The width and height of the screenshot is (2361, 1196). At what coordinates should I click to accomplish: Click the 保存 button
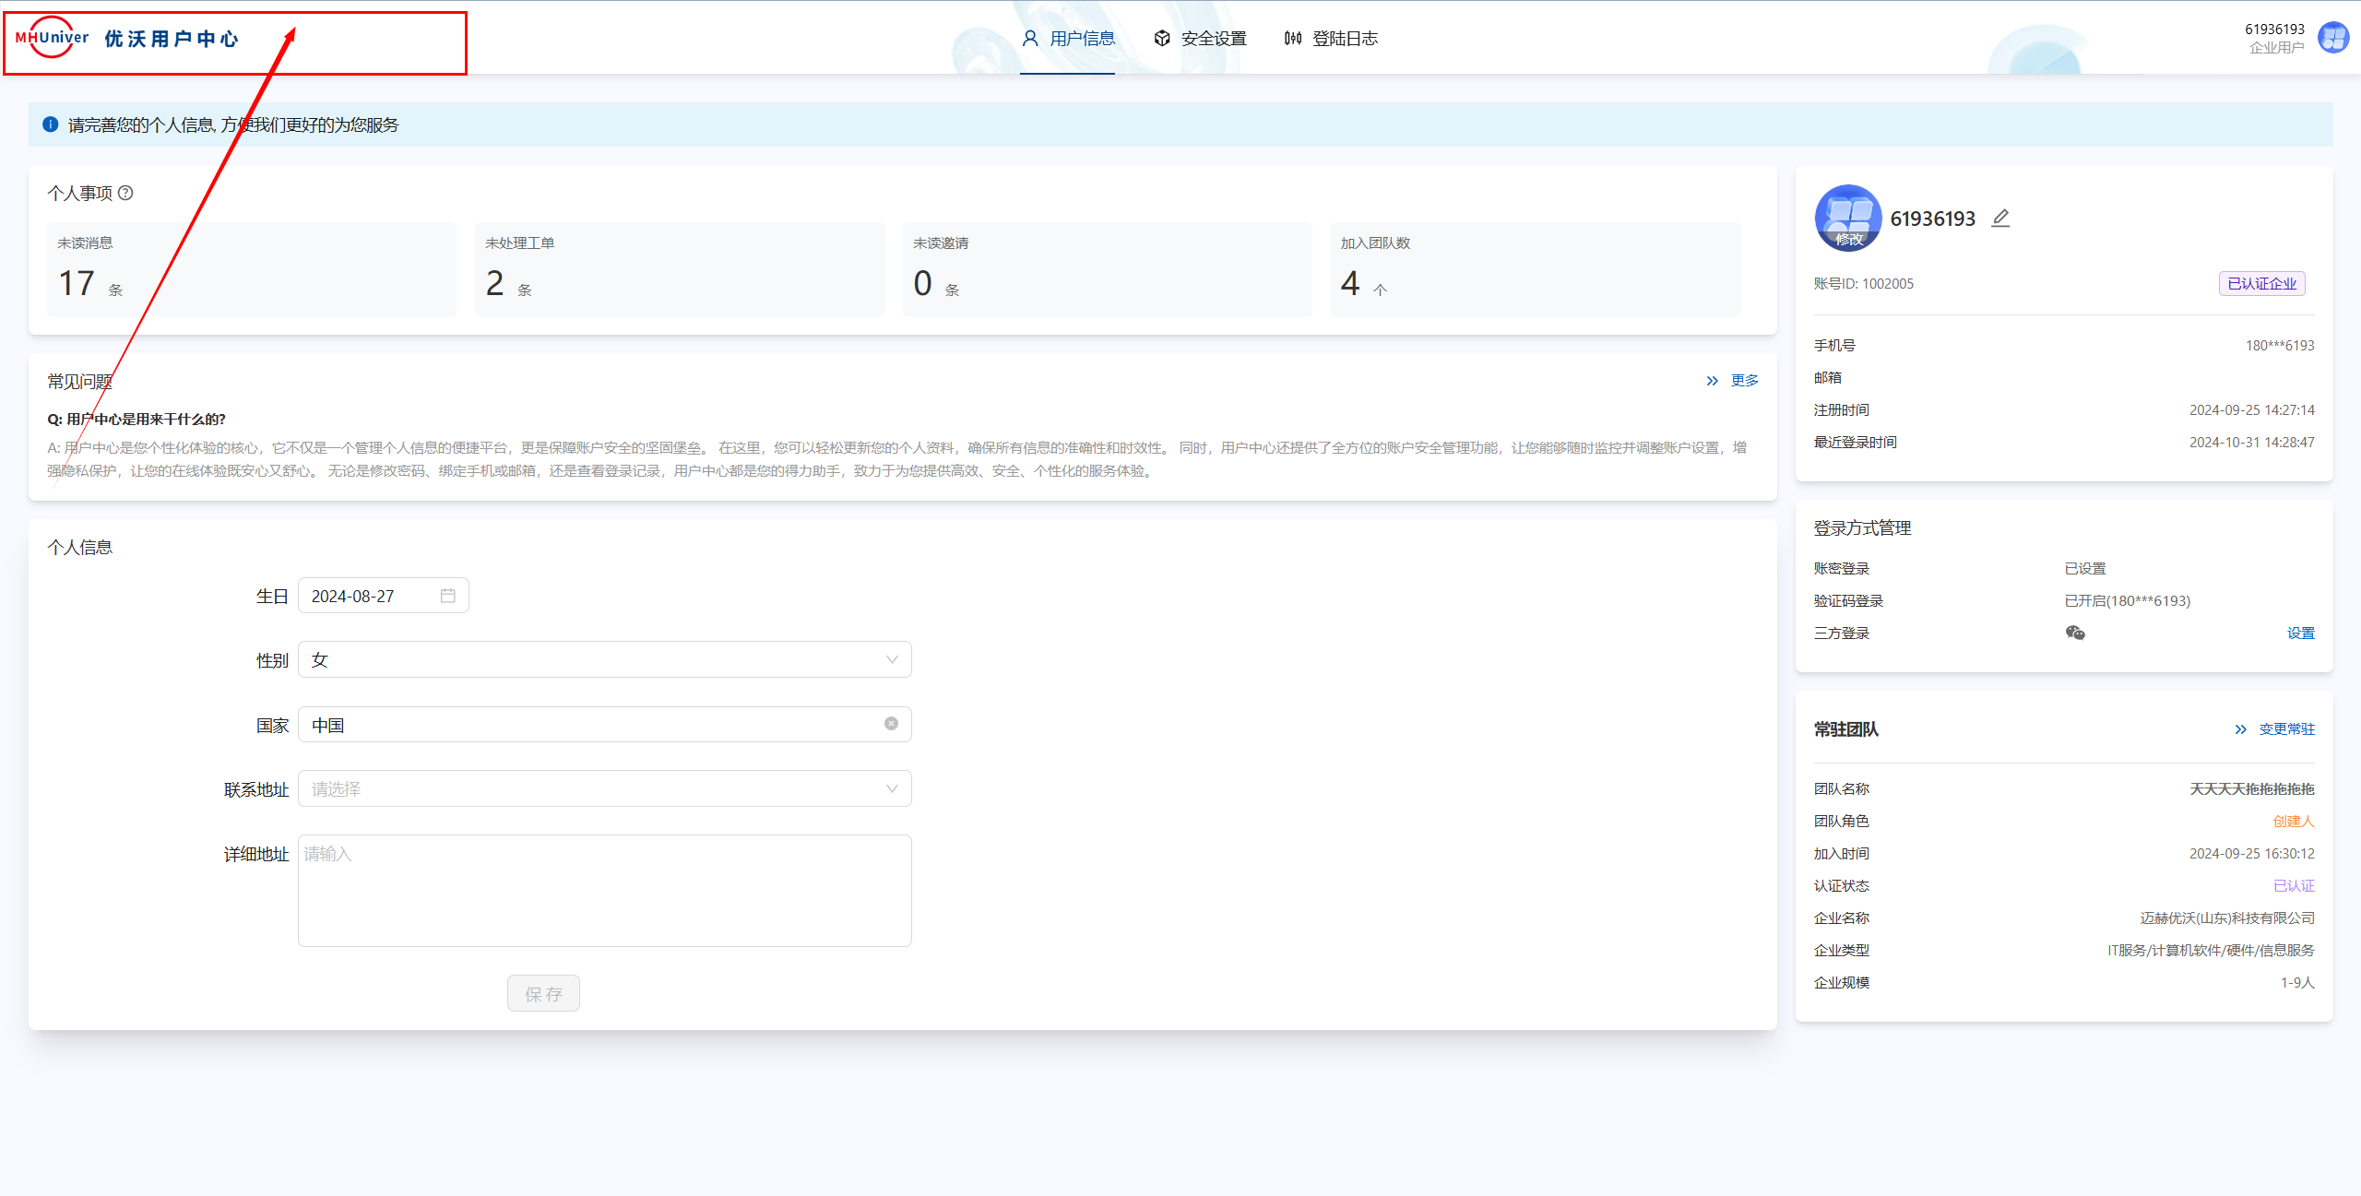[543, 994]
